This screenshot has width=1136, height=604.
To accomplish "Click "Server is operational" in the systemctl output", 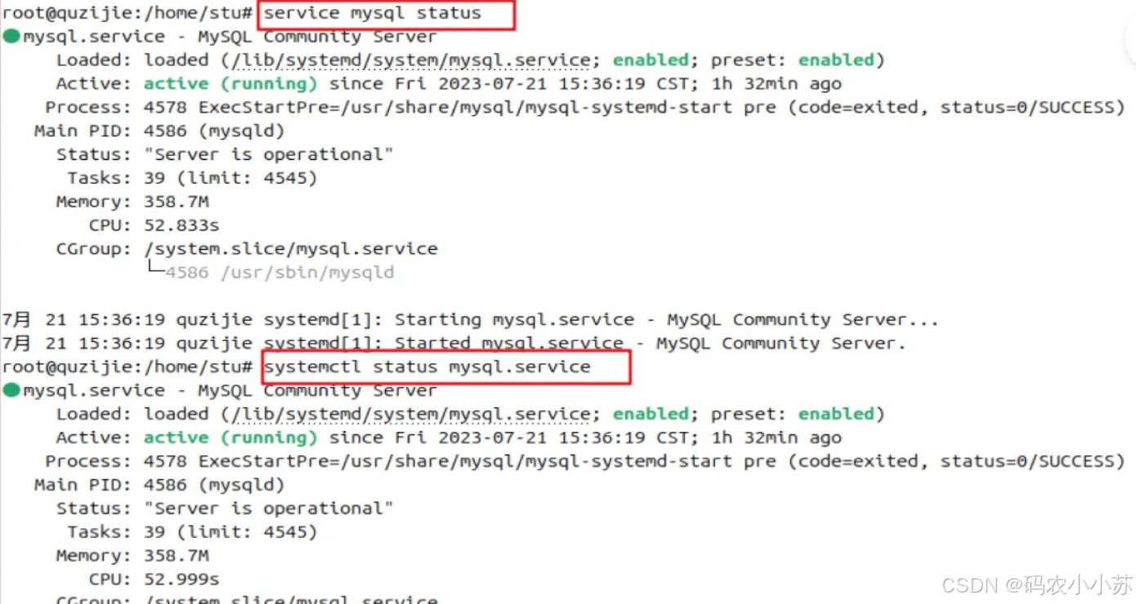I will 269,509.
